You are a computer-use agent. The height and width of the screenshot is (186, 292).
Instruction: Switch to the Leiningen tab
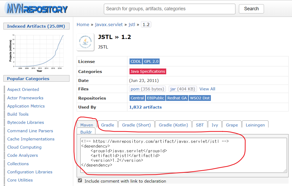pos(255,125)
